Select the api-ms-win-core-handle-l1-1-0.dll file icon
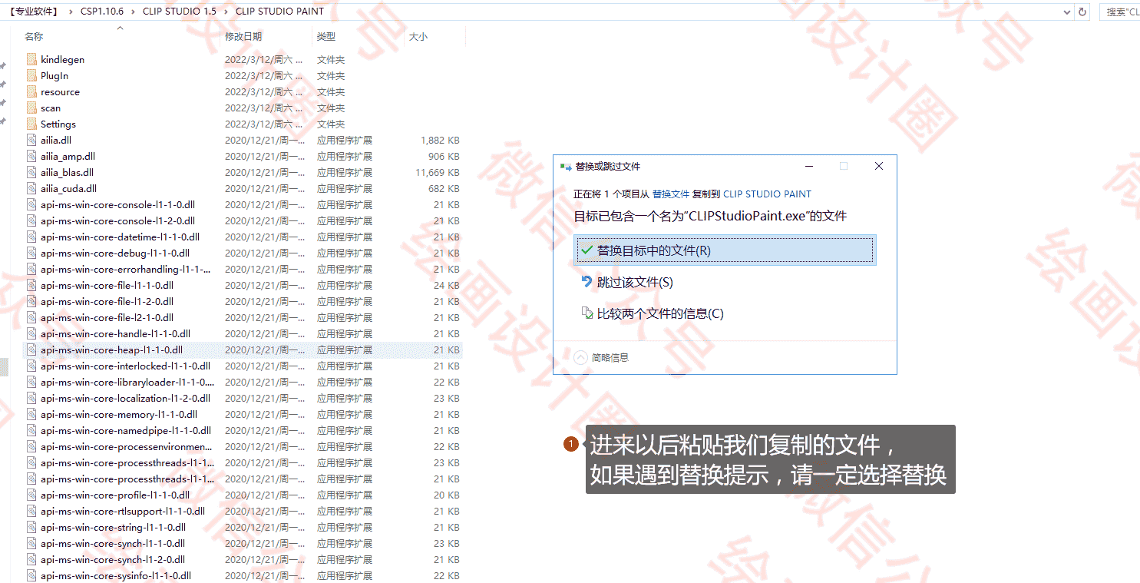1140x583 pixels. click(x=31, y=333)
